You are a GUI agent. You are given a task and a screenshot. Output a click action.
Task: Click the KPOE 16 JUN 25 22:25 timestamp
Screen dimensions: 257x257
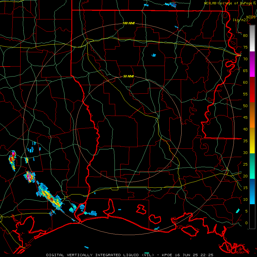tap(188, 255)
